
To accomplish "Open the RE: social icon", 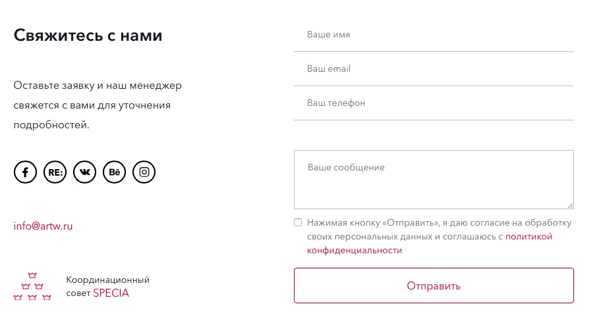I will pos(55,172).
